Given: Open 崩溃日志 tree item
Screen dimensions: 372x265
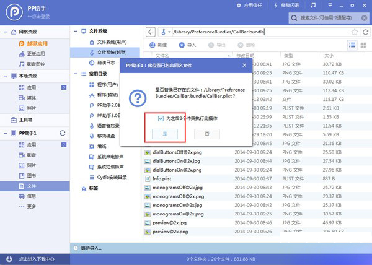Looking at the screenshot, I should [102, 63].
